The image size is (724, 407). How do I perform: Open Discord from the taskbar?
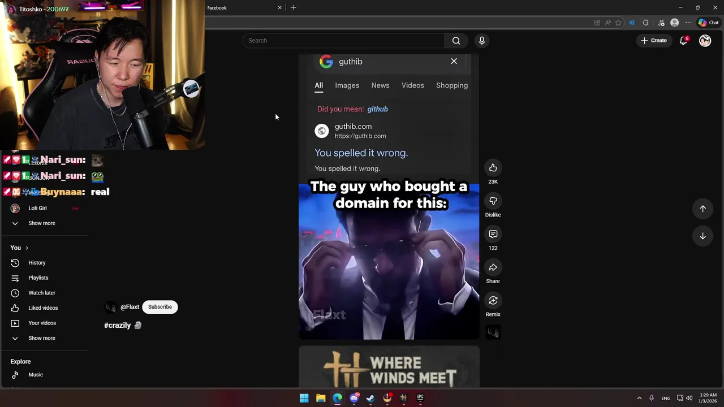click(x=354, y=398)
